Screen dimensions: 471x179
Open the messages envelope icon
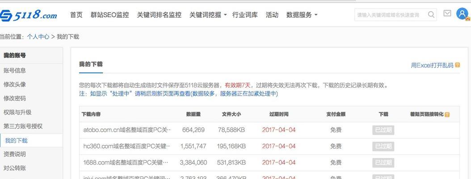(x=447, y=14)
